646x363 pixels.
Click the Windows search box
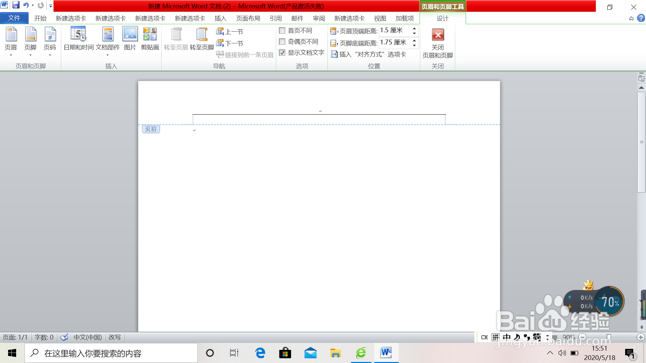pos(111,353)
